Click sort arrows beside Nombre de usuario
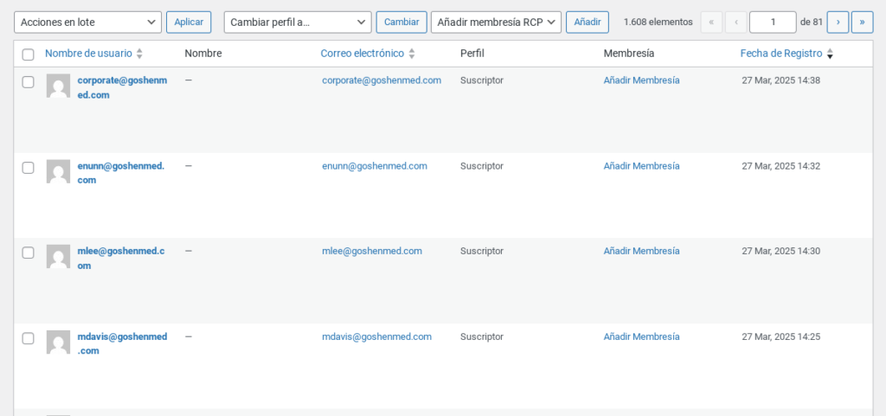This screenshot has width=886, height=416. [x=139, y=54]
